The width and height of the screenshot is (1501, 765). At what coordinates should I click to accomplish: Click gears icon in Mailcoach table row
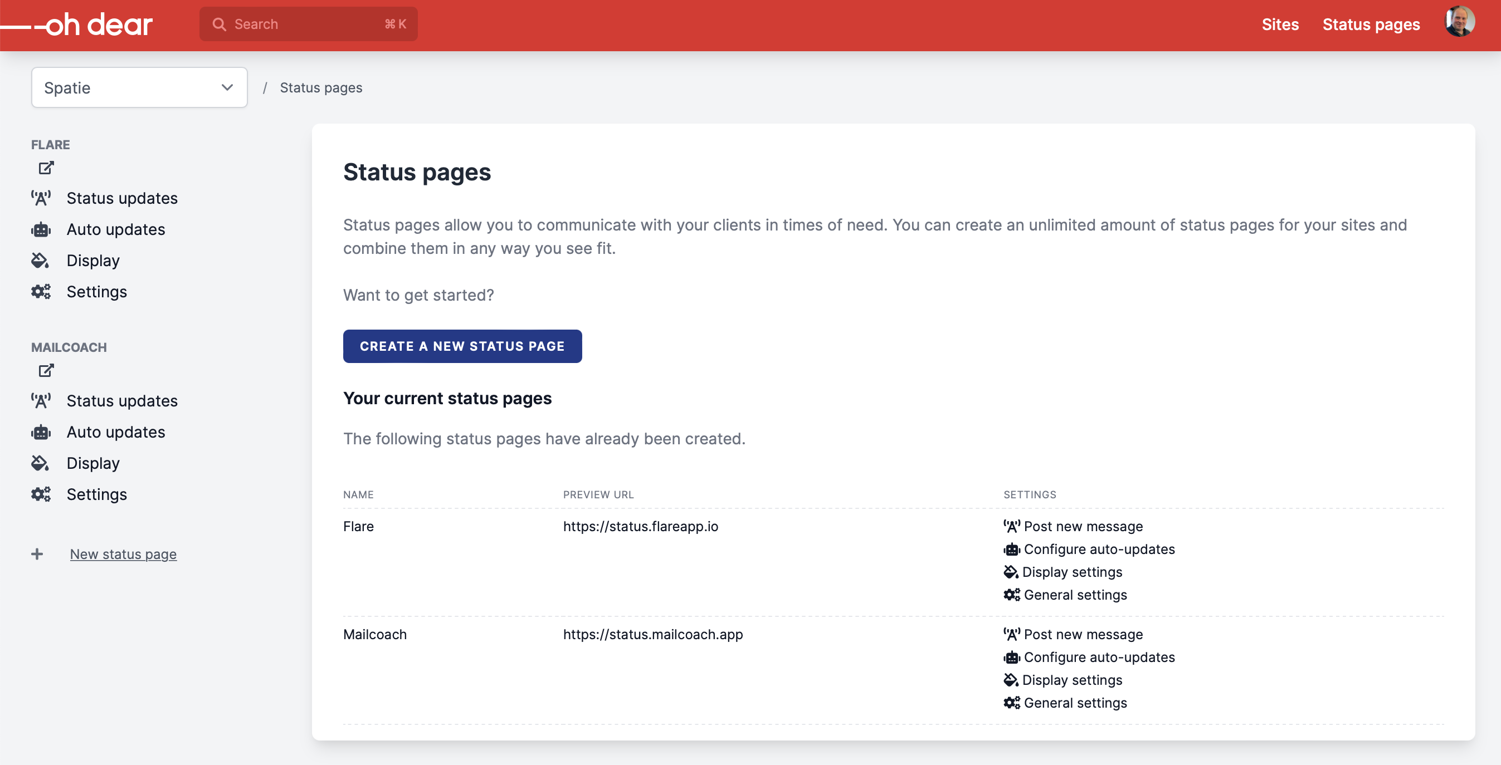[x=1012, y=702]
